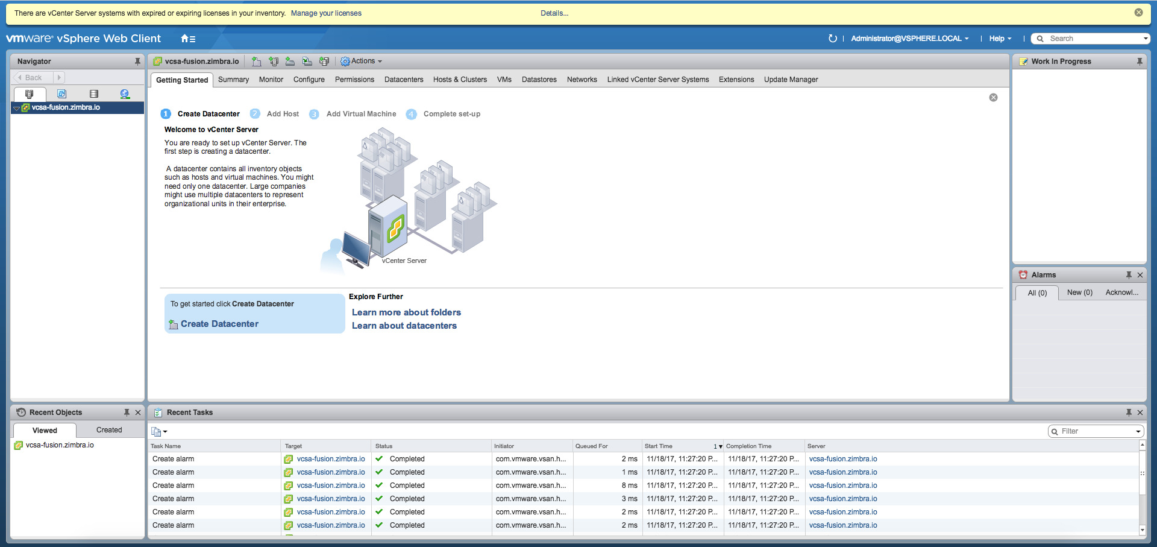Switch to the Hosts & Clusters tab
This screenshot has width=1157, height=547.
(x=460, y=80)
